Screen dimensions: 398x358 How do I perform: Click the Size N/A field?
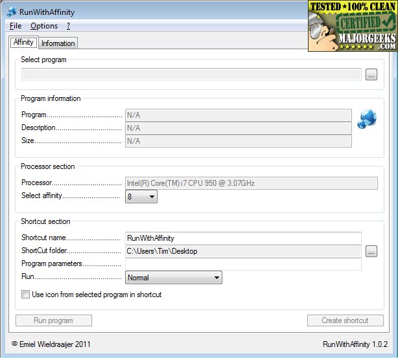pos(239,141)
